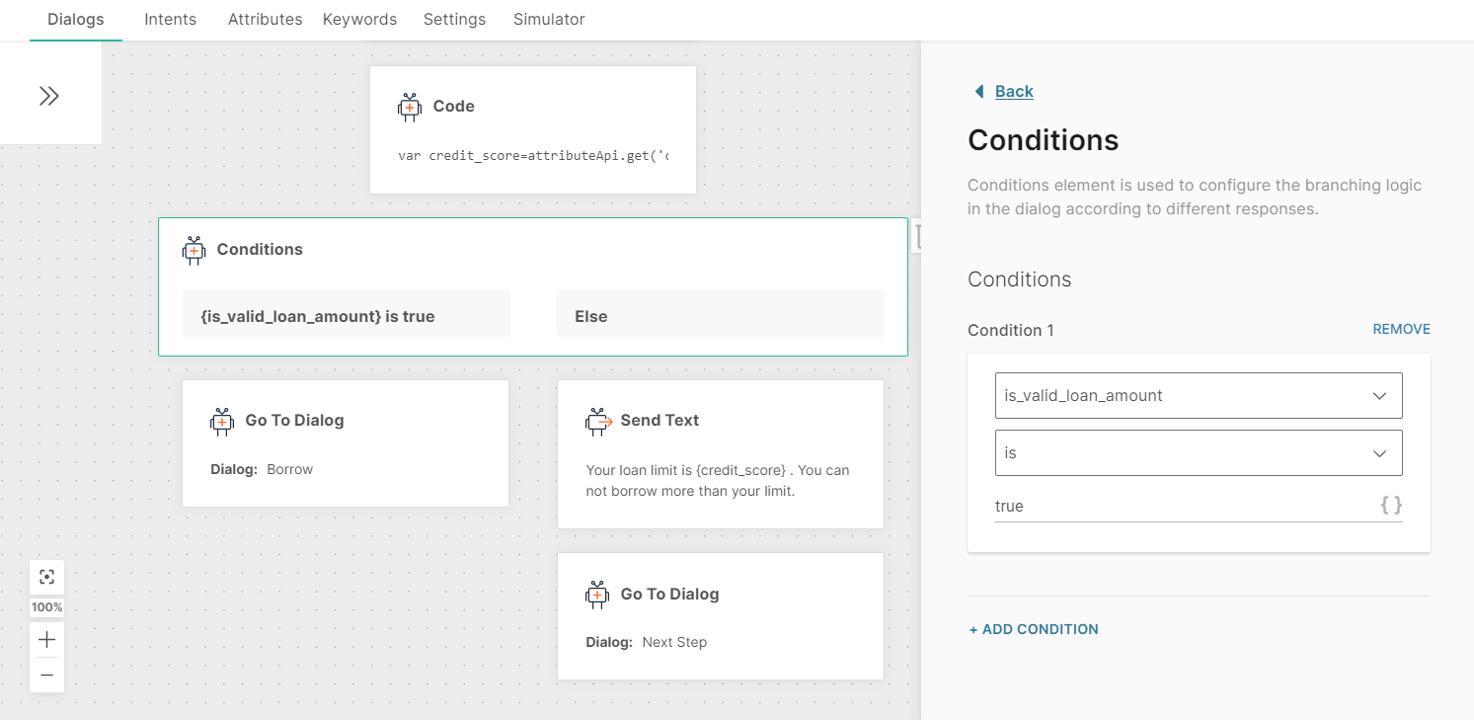Click the robot icon on Code block
Image resolution: width=1474 pixels, height=720 pixels.
410,107
